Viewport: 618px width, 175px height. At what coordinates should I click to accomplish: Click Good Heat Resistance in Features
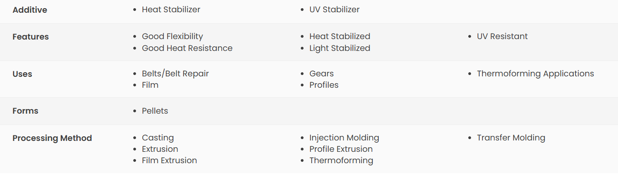pyautogui.click(x=187, y=48)
